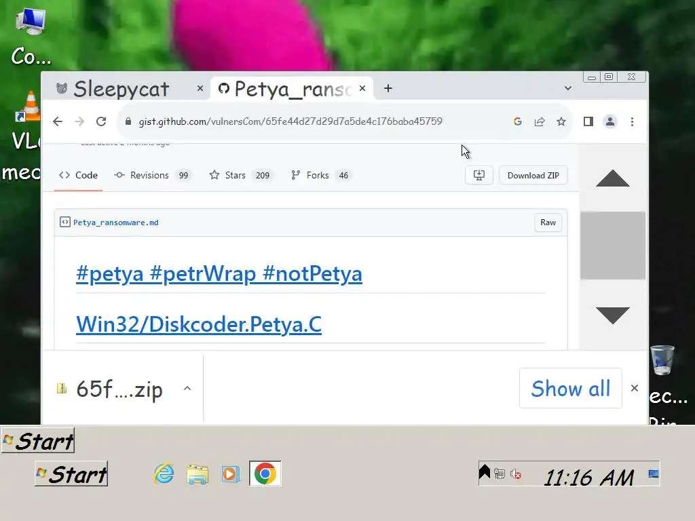Click the vertical scrollbar thumb
This screenshot has height=521, width=695.
tap(613, 246)
